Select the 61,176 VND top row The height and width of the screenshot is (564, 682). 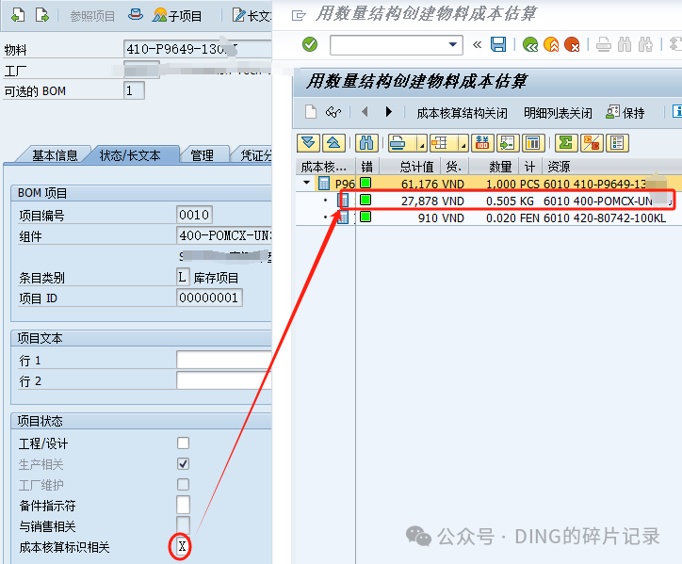point(489,184)
